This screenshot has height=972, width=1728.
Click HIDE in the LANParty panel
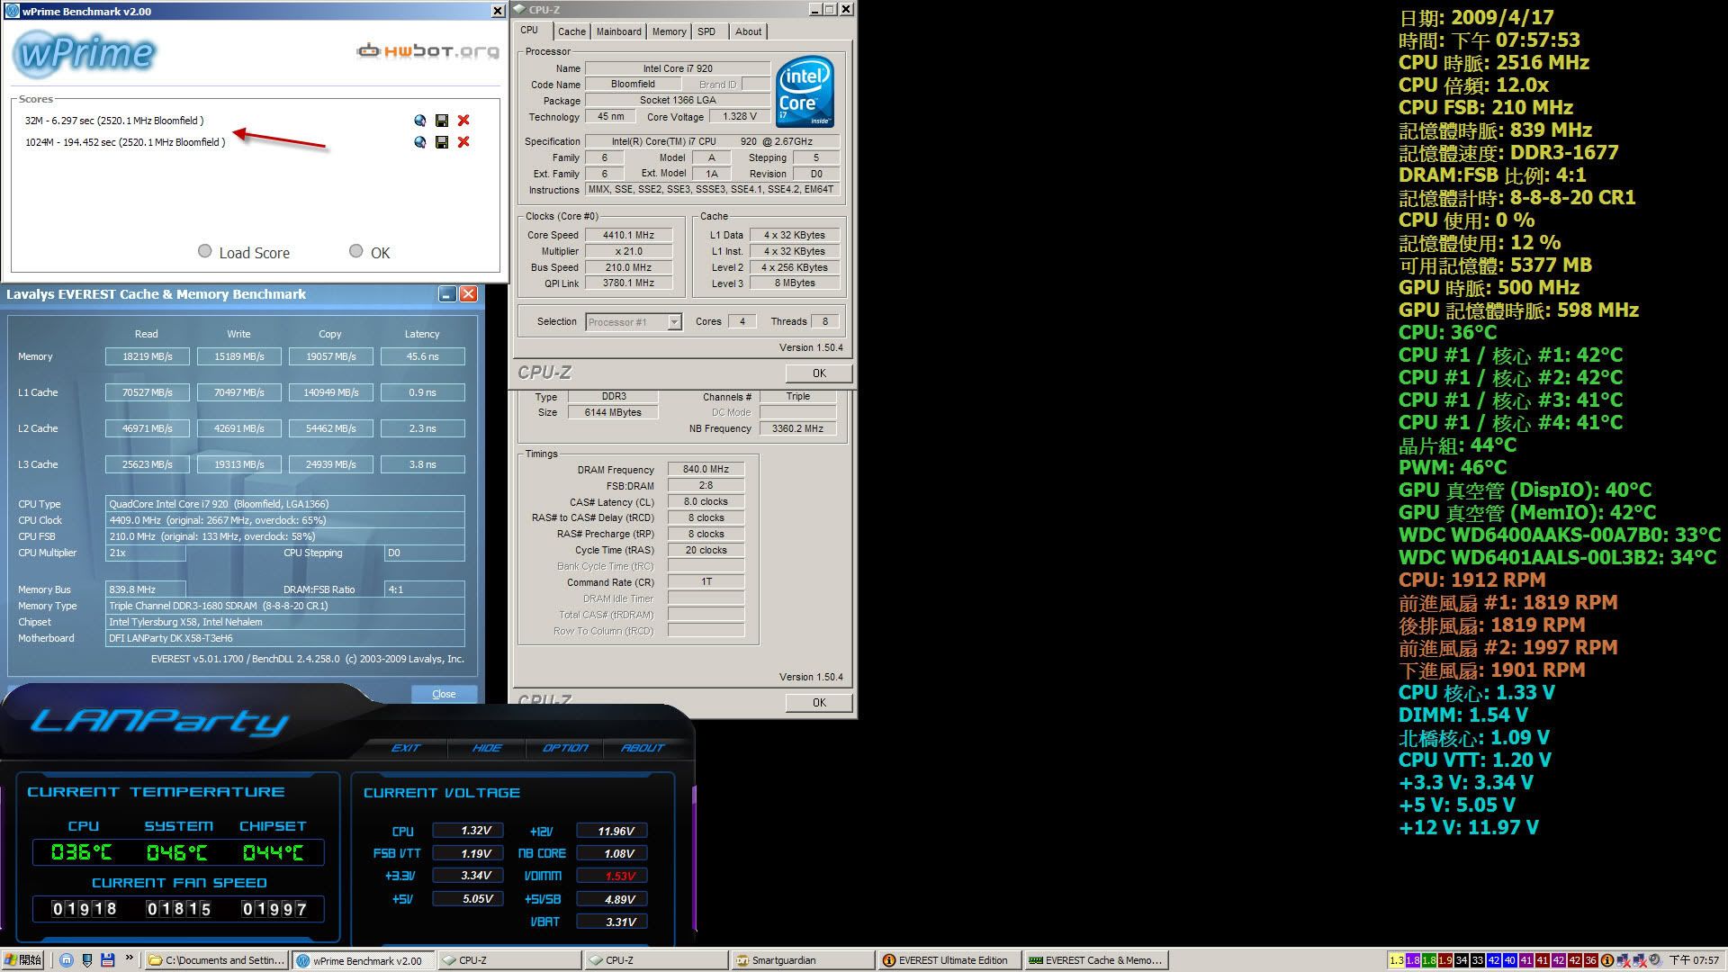pyautogui.click(x=487, y=748)
